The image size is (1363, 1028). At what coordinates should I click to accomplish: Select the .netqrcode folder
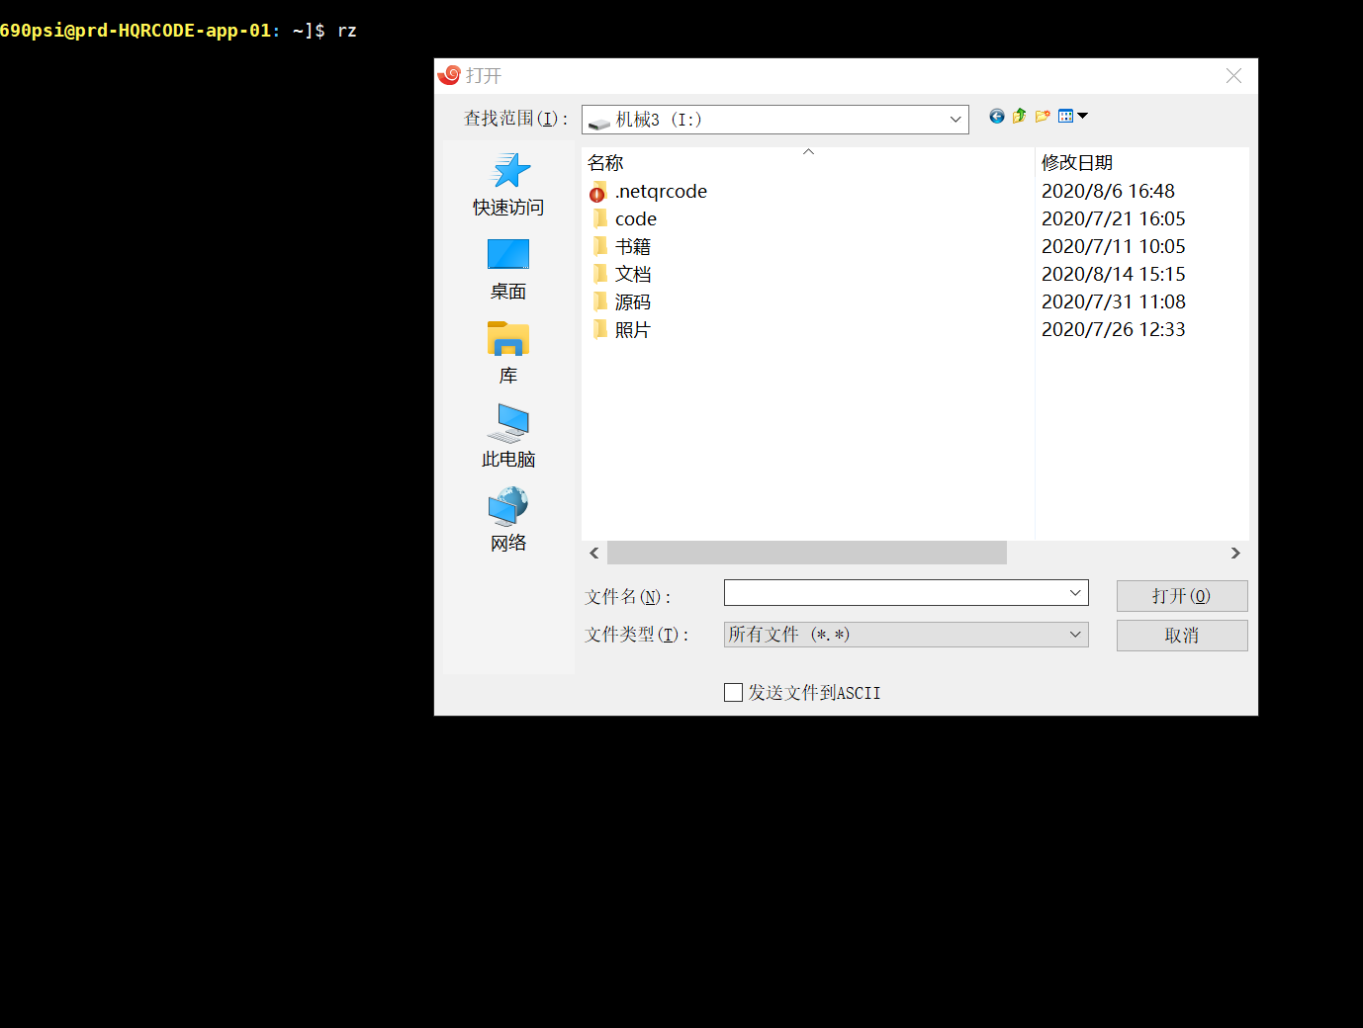660,192
